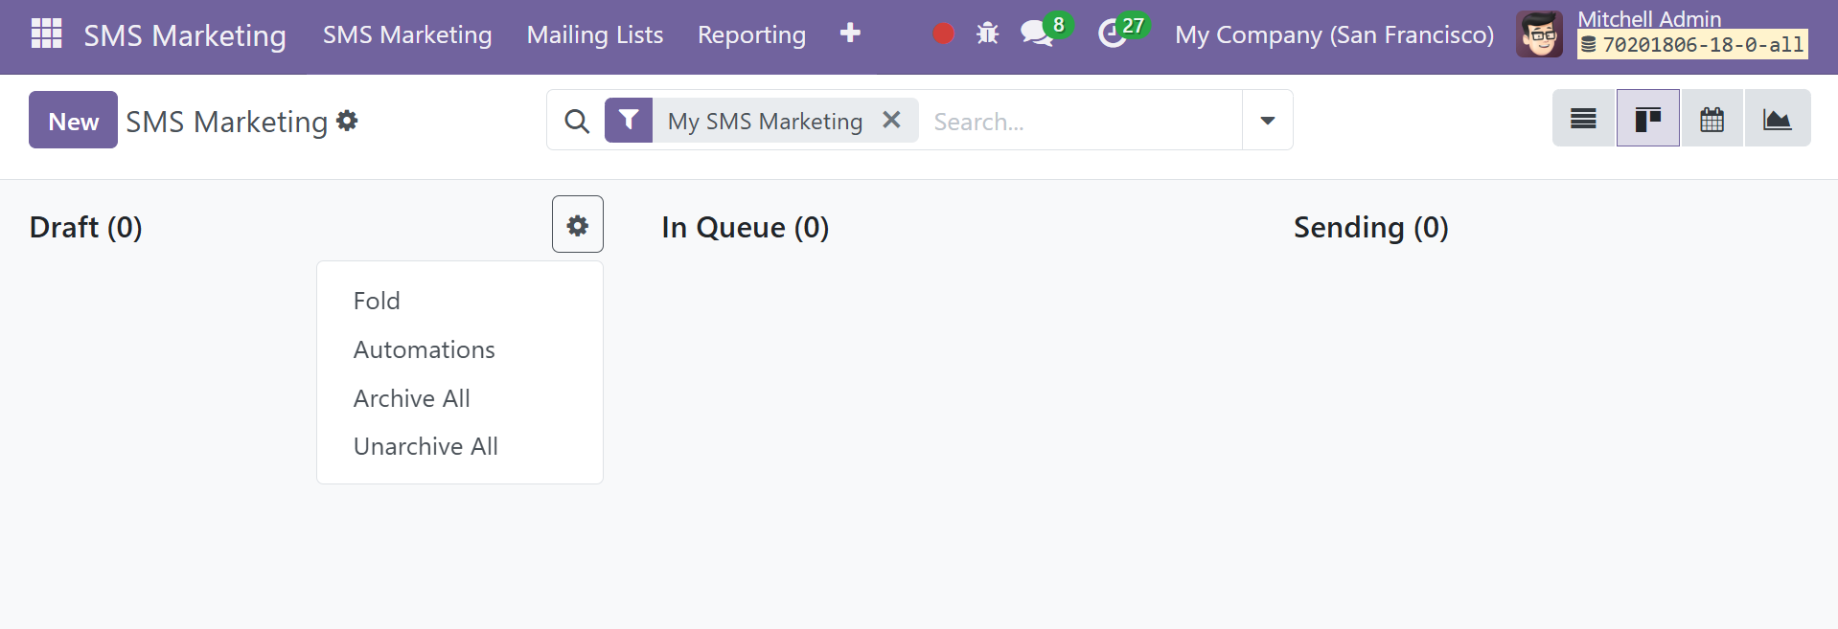Screen dimensions: 1838x629
Task: Click the New button
Action: tap(73, 120)
